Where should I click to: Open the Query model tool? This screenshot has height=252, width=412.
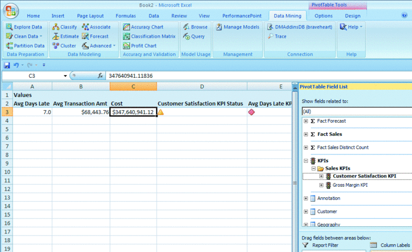194,36
